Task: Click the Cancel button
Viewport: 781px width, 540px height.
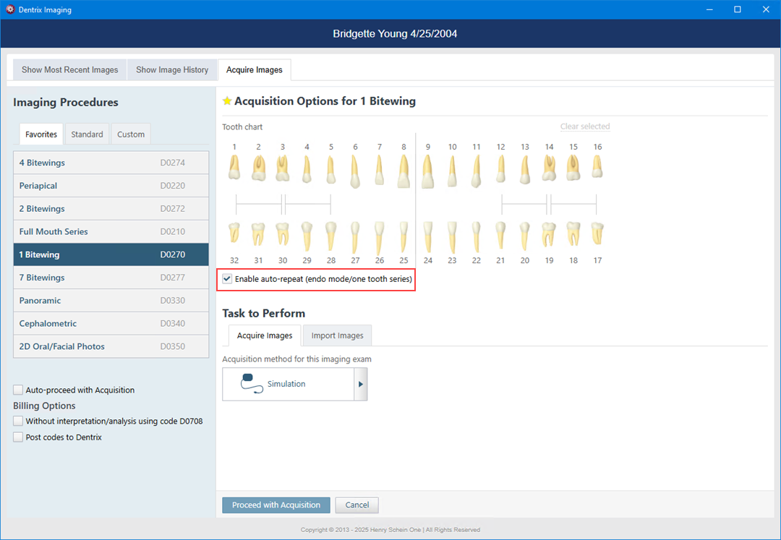Action: click(357, 505)
